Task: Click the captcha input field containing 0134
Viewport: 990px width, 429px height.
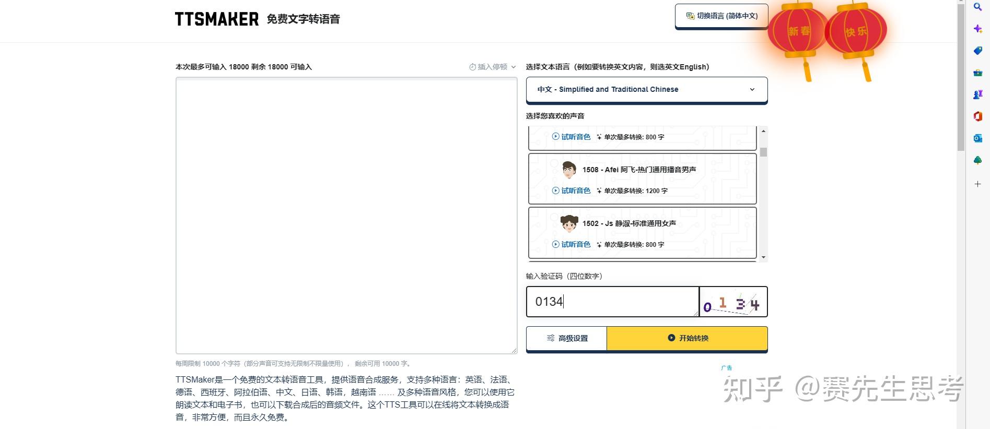Action: click(x=612, y=302)
